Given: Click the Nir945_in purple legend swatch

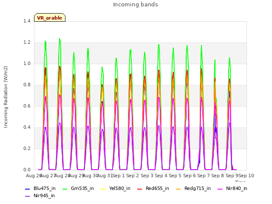Looking at the screenshot, I should pyautogui.click(x=27, y=196).
